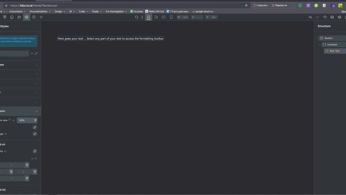Click the add theme style plus icon

point(32,54)
